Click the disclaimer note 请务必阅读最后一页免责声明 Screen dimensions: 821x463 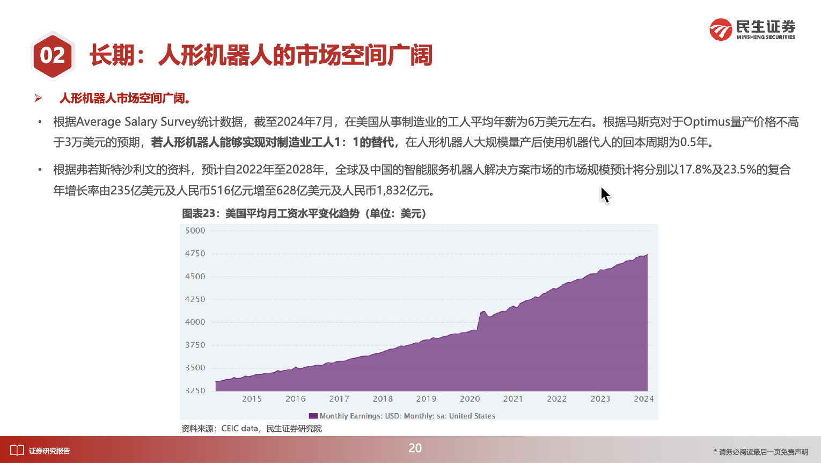761,452
